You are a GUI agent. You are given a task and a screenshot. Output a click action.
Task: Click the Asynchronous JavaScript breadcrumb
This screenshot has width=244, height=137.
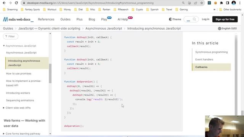click(104, 29)
